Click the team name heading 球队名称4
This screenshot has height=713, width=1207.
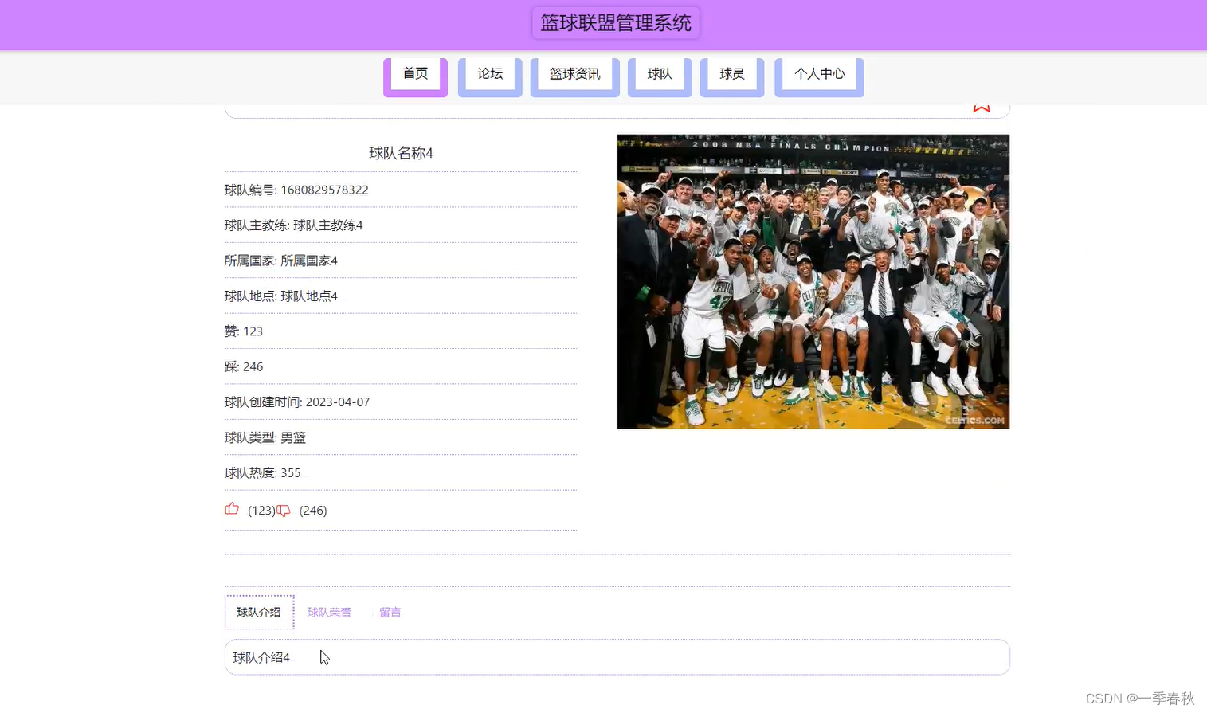[x=401, y=152]
